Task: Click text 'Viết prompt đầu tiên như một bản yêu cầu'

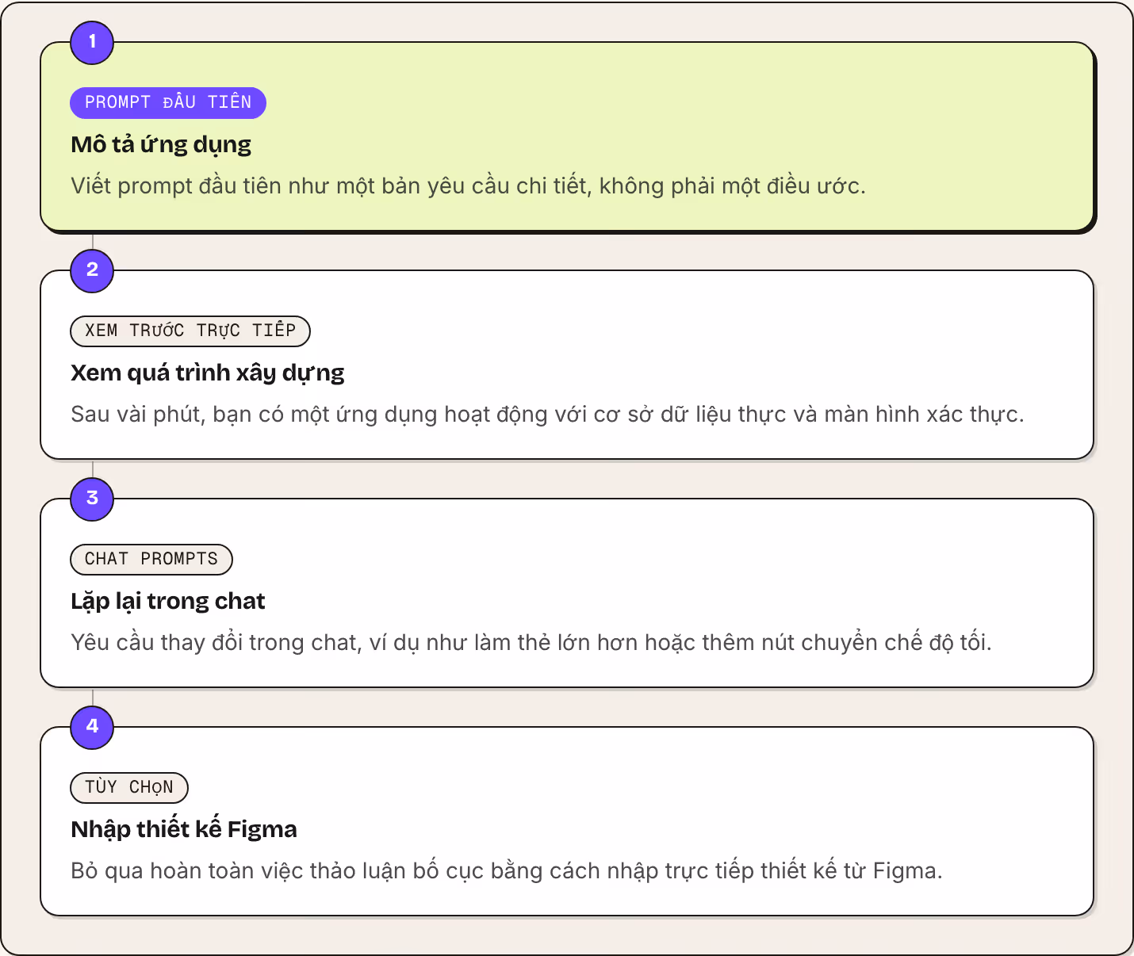Action: click(290, 186)
